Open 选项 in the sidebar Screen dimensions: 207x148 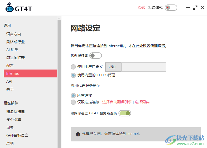coord(10,143)
